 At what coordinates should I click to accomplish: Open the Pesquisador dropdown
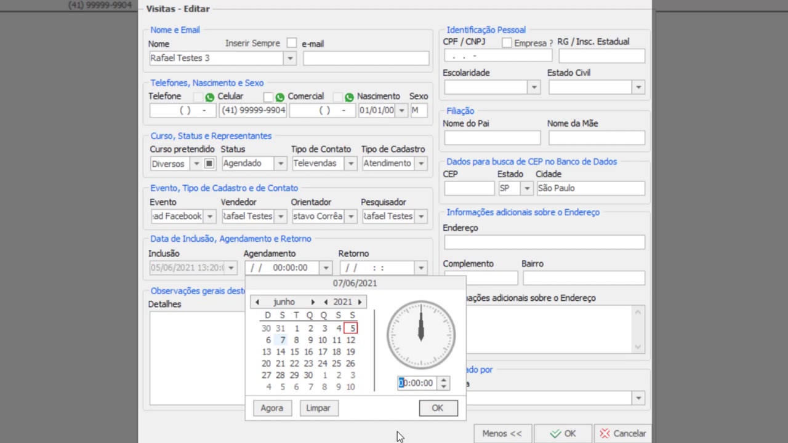click(x=420, y=217)
